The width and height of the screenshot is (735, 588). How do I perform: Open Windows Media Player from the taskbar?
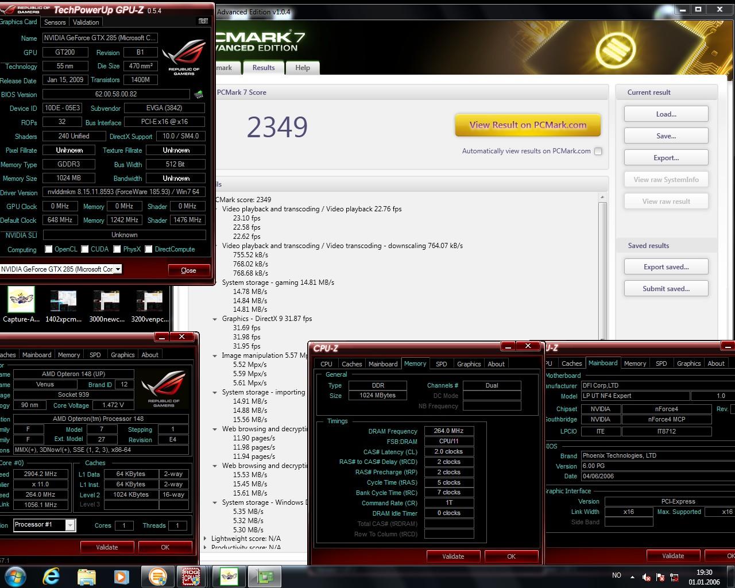click(121, 576)
